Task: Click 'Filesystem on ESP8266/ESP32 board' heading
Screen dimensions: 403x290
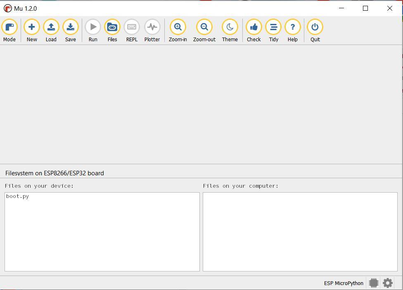Action: point(55,173)
